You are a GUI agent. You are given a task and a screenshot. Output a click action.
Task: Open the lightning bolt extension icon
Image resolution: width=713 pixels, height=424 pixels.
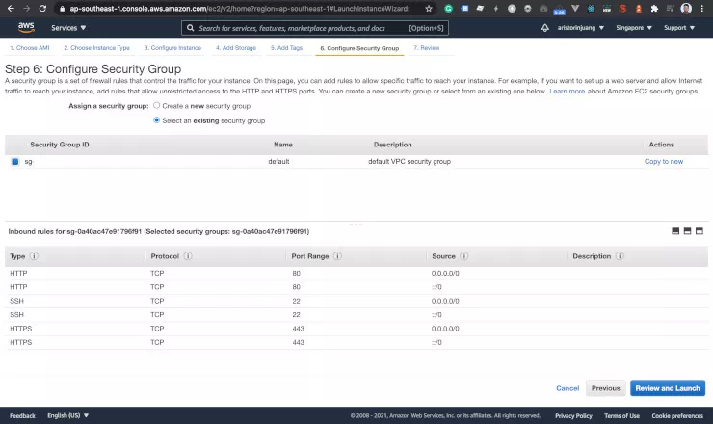coord(496,8)
